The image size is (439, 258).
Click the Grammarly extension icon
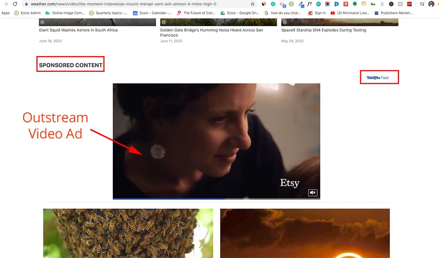click(273, 4)
